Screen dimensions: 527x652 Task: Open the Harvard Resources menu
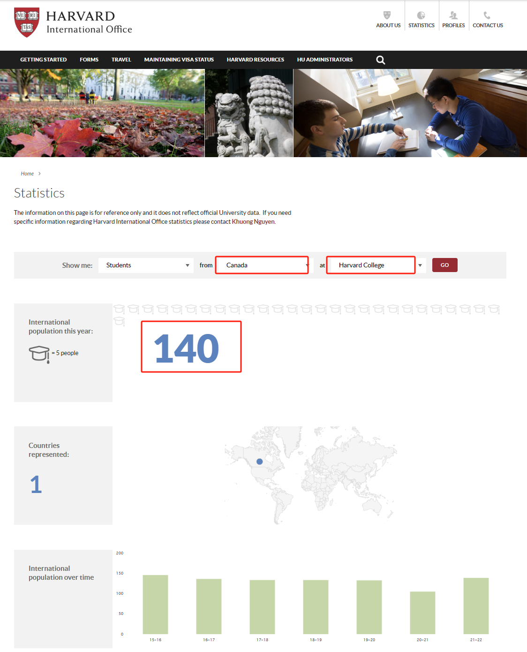click(255, 60)
